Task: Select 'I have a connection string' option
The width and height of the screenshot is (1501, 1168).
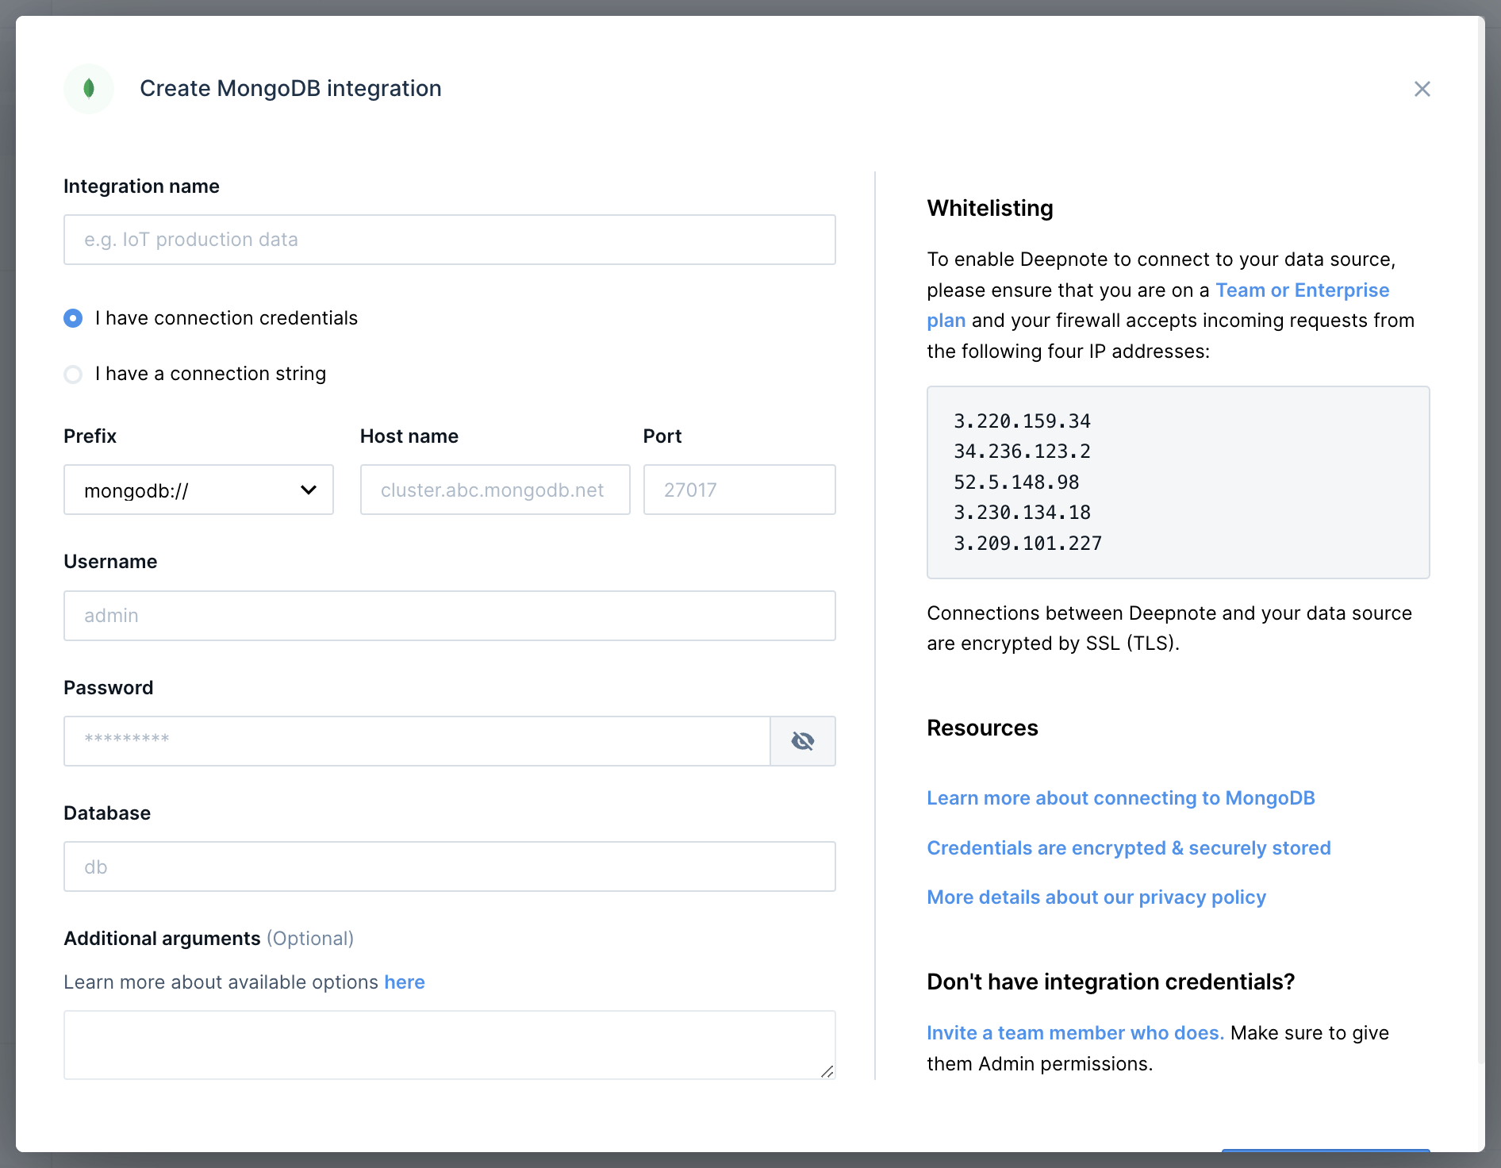Action: tap(73, 374)
